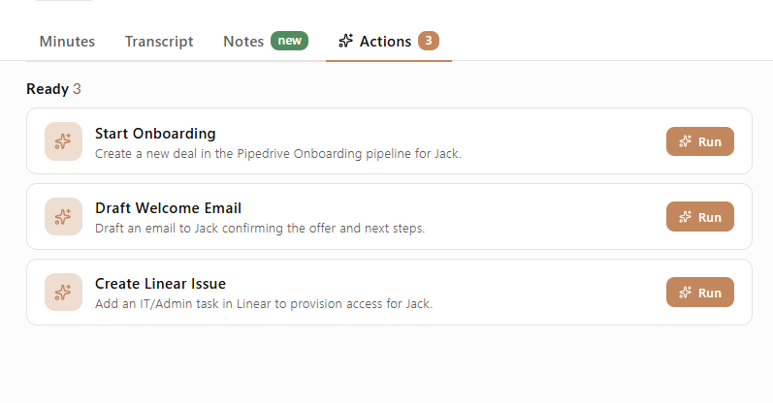Image resolution: width=773 pixels, height=403 pixels.
Task: Switch to the Transcript tab
Action: coord(159,42)
